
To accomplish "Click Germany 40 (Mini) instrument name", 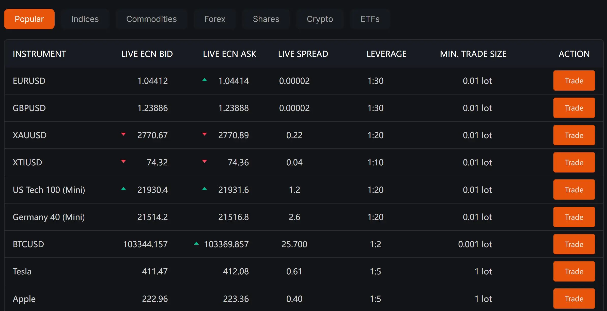I will tap(49, 217).
